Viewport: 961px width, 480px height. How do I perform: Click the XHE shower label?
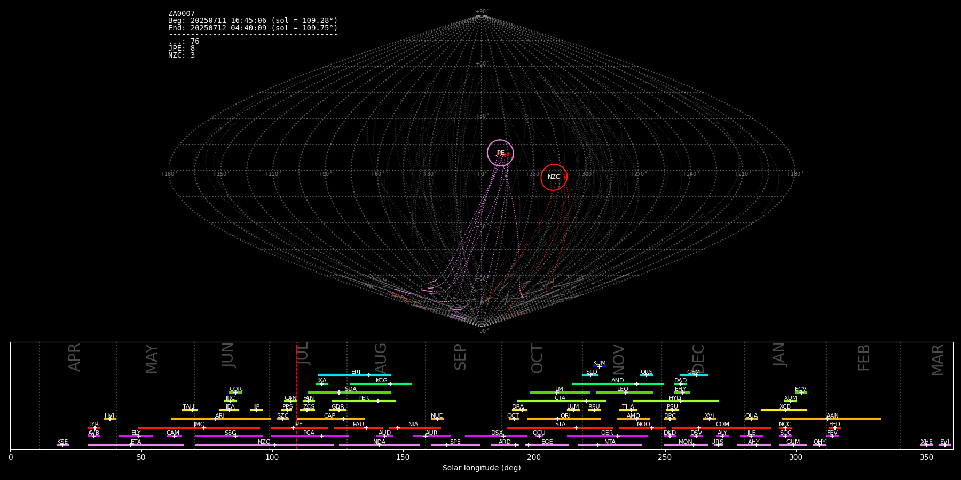(x=926, y=442)
